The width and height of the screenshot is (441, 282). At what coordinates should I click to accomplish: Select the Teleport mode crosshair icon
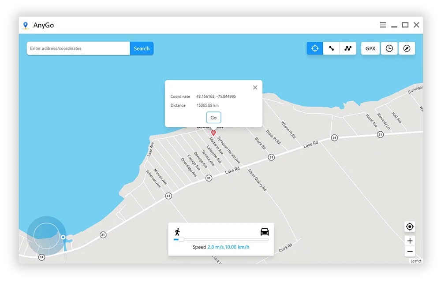315,48
